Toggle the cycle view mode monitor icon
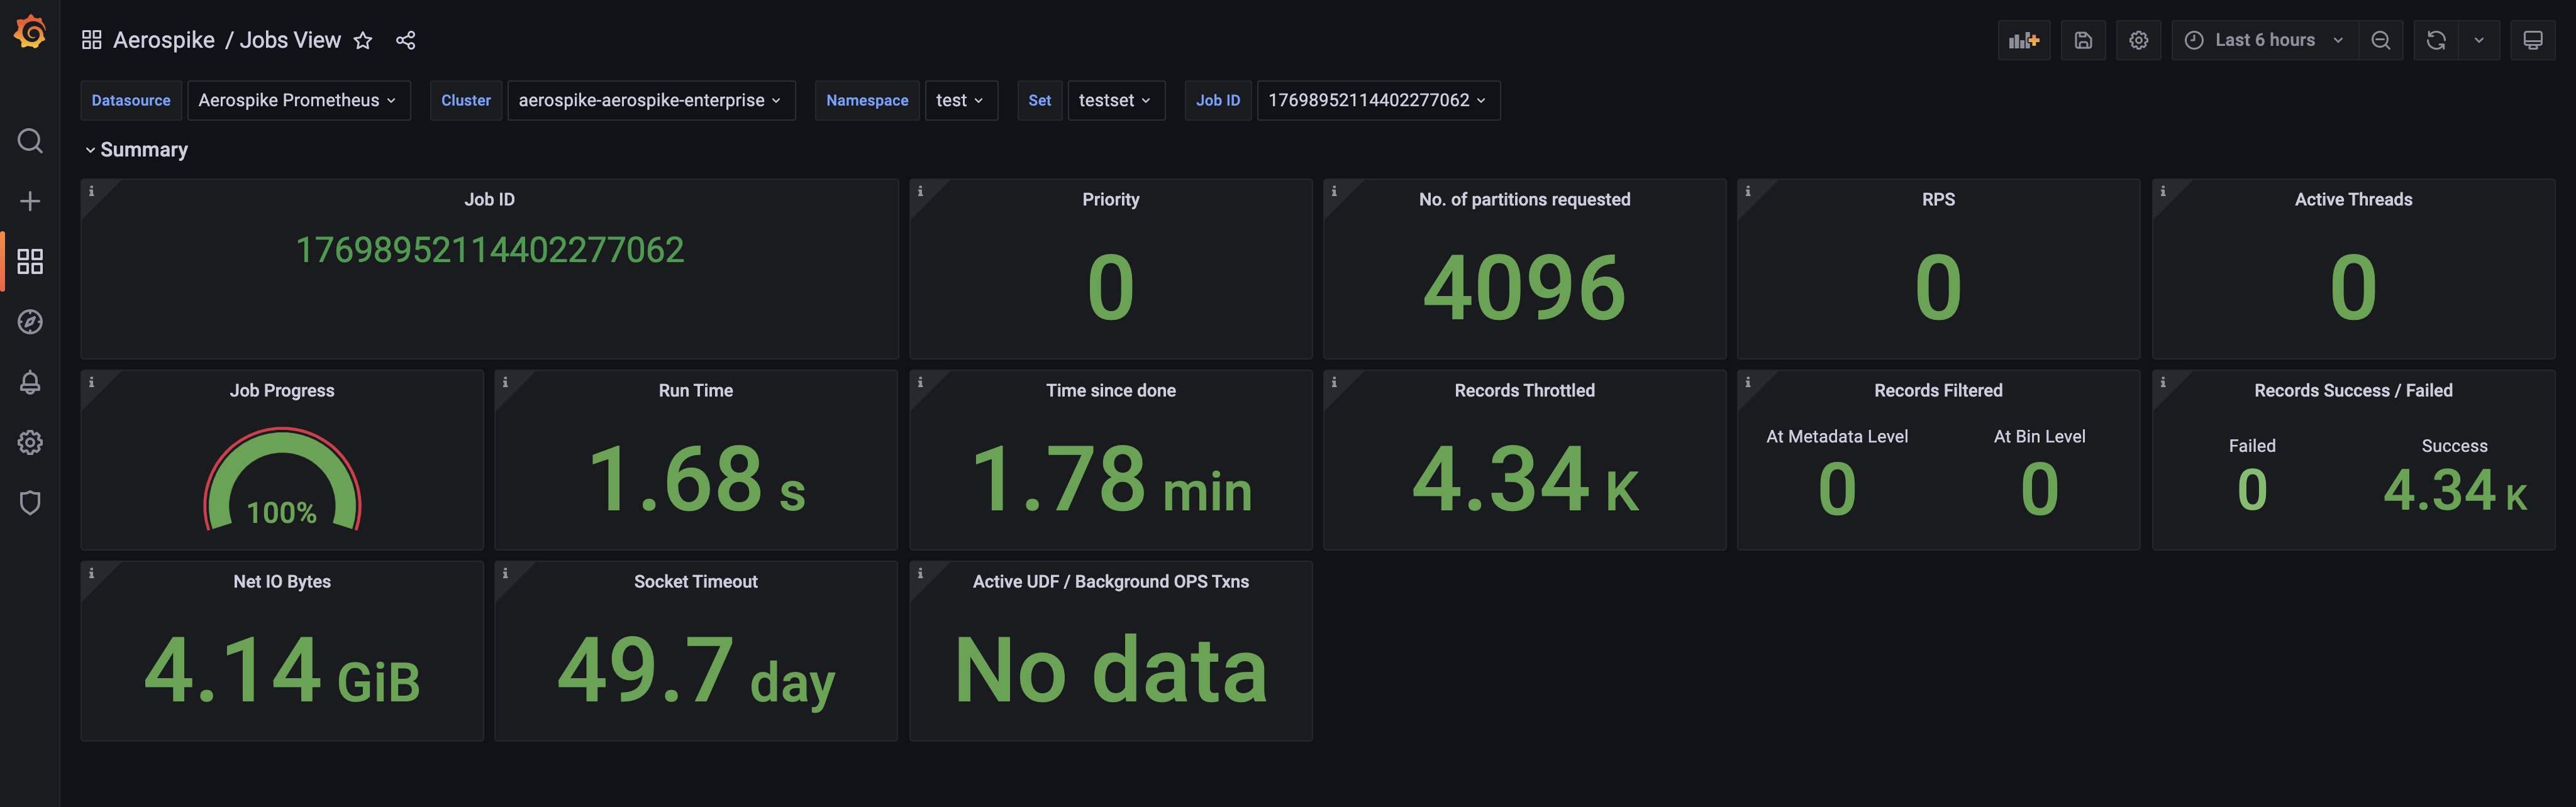This screenshot has width=2576, height=807. (x=2532, y=40)
